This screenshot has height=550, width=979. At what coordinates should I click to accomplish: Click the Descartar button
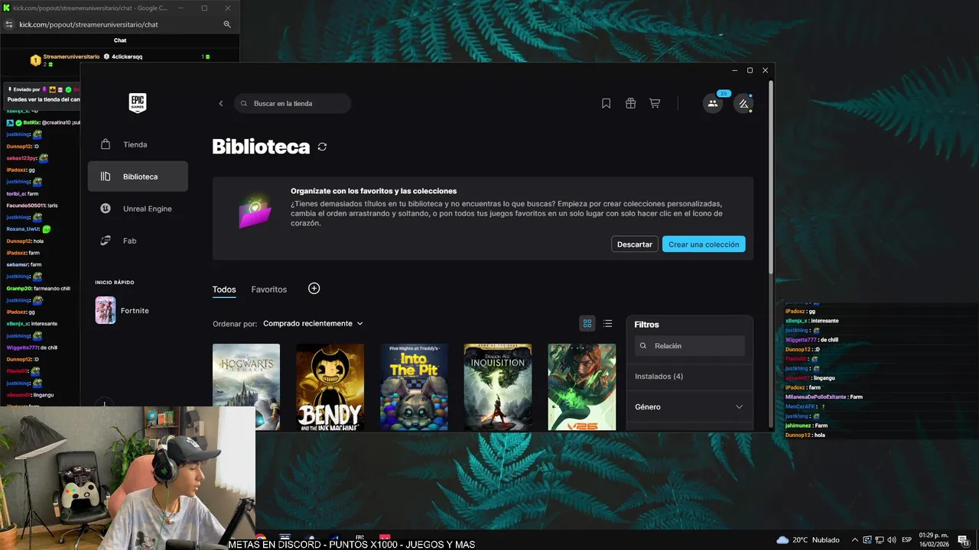[635, 244]
